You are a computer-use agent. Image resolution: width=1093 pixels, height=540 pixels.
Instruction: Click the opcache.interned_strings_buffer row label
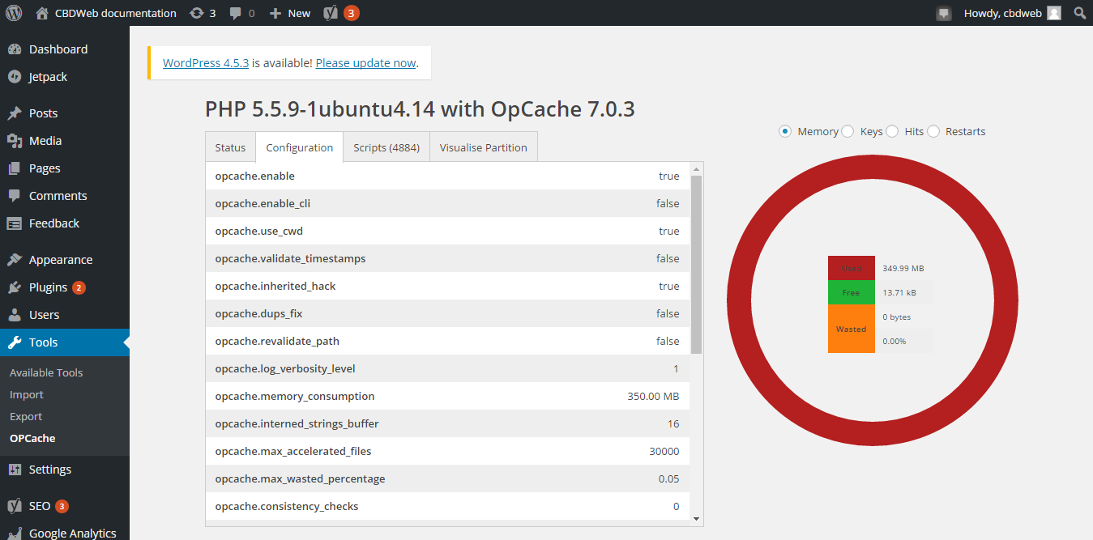(297, 423)
